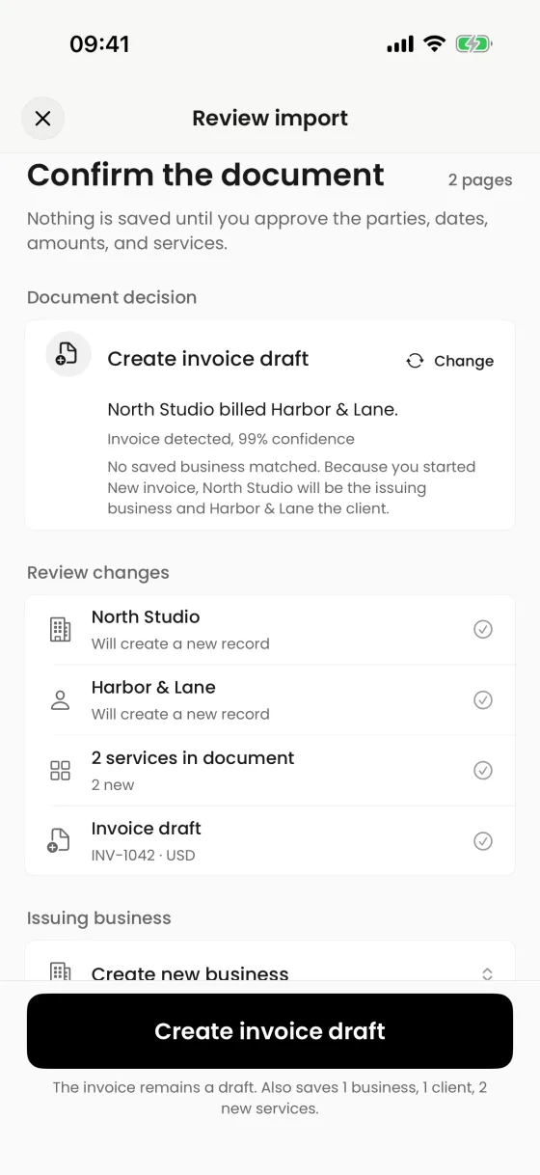
Task: Tap the 09:41 clock in status bar
Action: tap(99, 43)
